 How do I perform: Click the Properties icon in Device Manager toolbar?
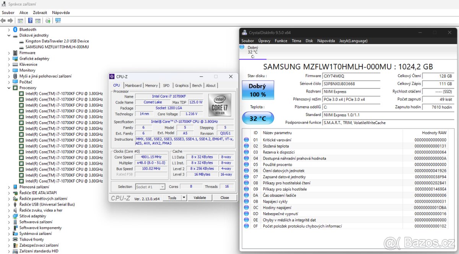[x=37, y=20]
